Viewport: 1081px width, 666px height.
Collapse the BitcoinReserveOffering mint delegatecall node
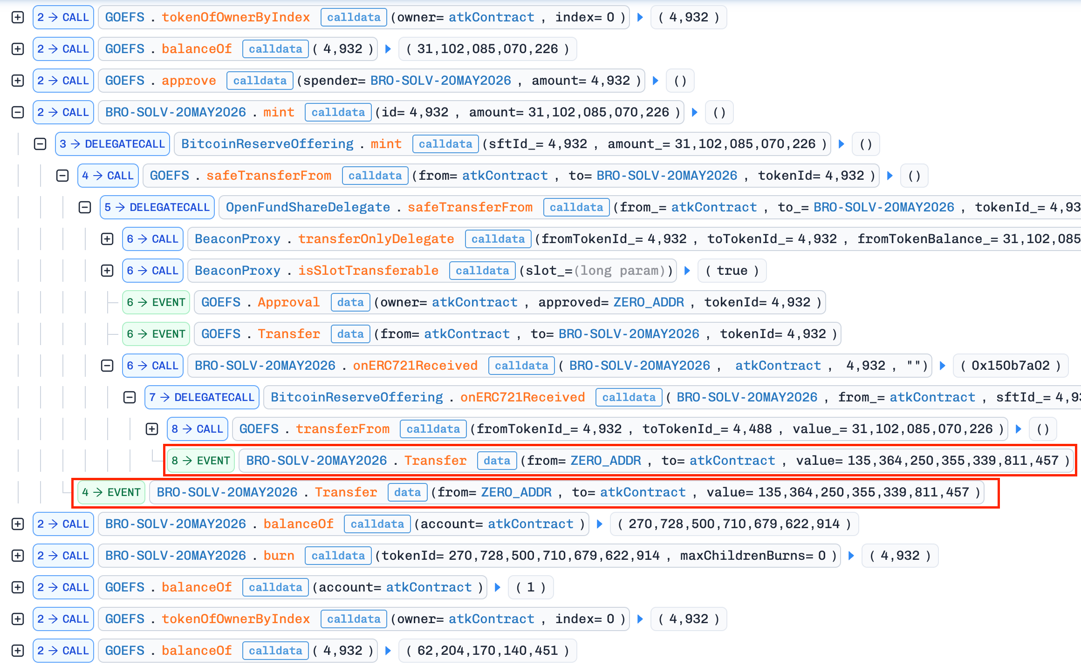pos(40,144)
